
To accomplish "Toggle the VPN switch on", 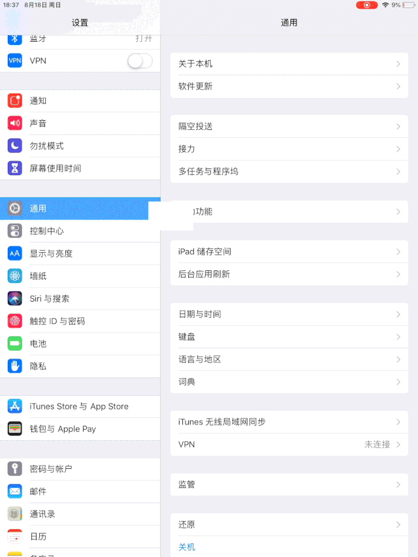I will point(140,61).
